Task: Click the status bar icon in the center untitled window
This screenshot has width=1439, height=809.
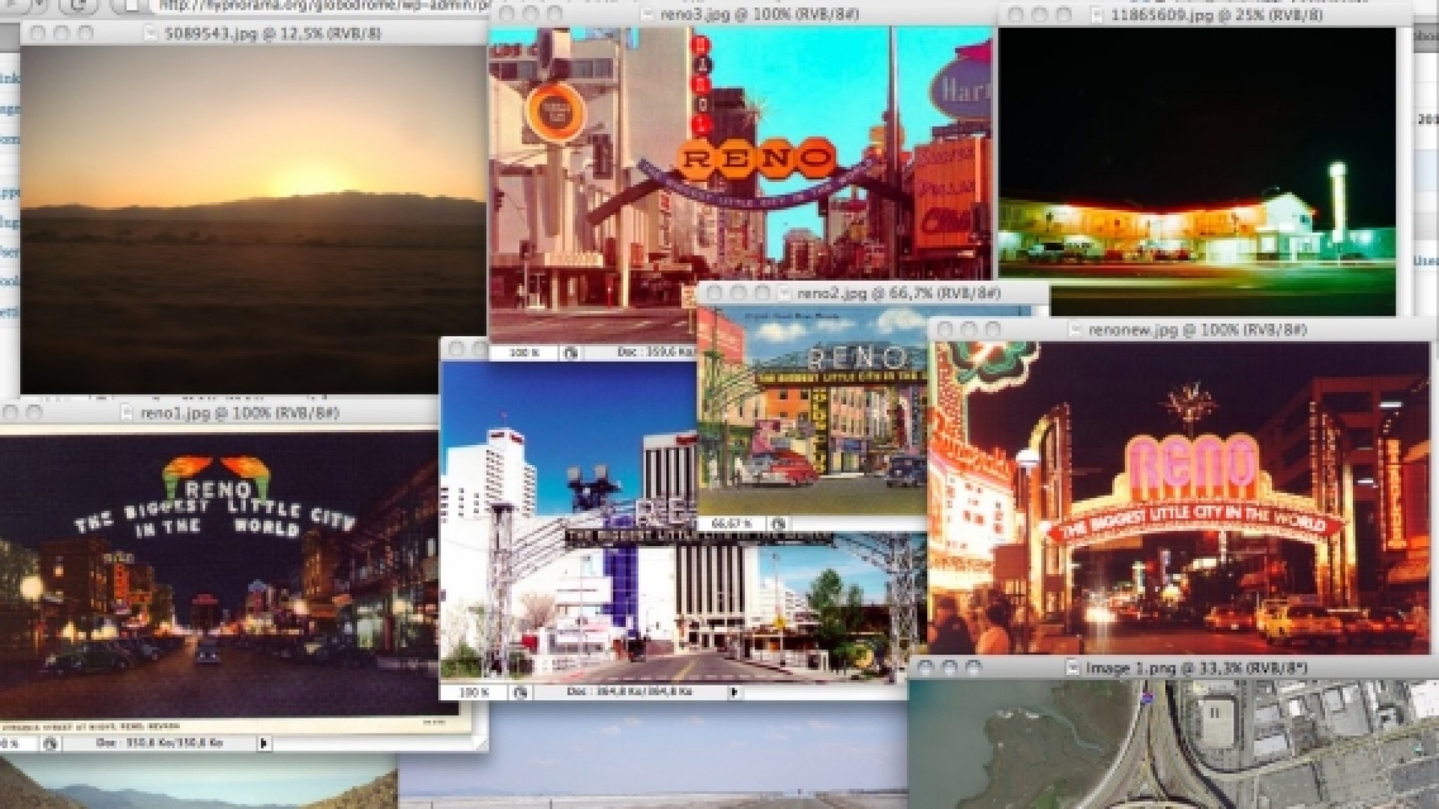Action: pos(520,692)
